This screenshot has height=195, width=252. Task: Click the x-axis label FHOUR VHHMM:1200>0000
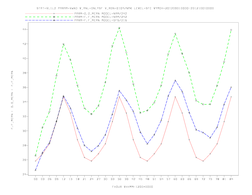coord(132,187)
